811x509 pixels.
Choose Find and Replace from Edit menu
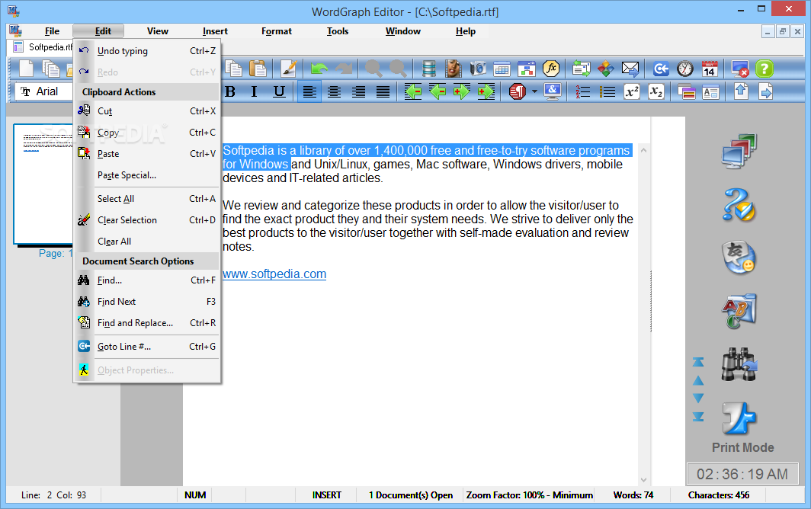147,323
